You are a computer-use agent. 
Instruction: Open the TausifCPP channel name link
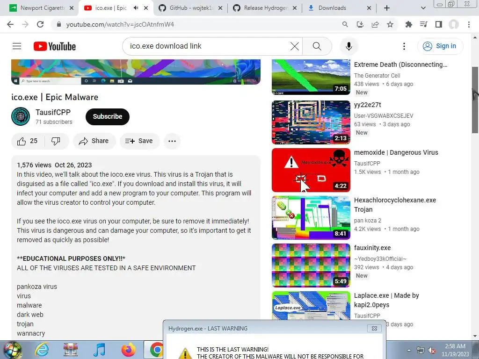coord(53,112)
